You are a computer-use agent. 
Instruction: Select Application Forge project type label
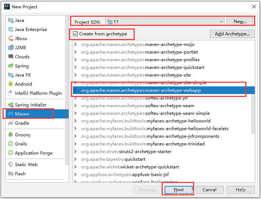tap(34, 153)
